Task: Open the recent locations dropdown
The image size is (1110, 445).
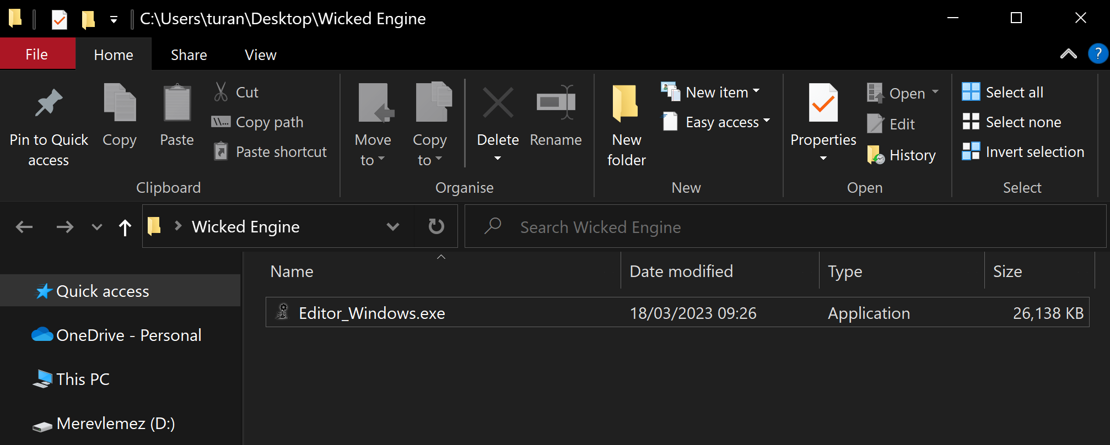Action: [x=97, y=226]
